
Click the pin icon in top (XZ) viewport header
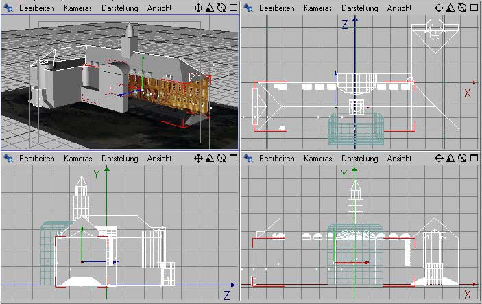tap(248, 8)
